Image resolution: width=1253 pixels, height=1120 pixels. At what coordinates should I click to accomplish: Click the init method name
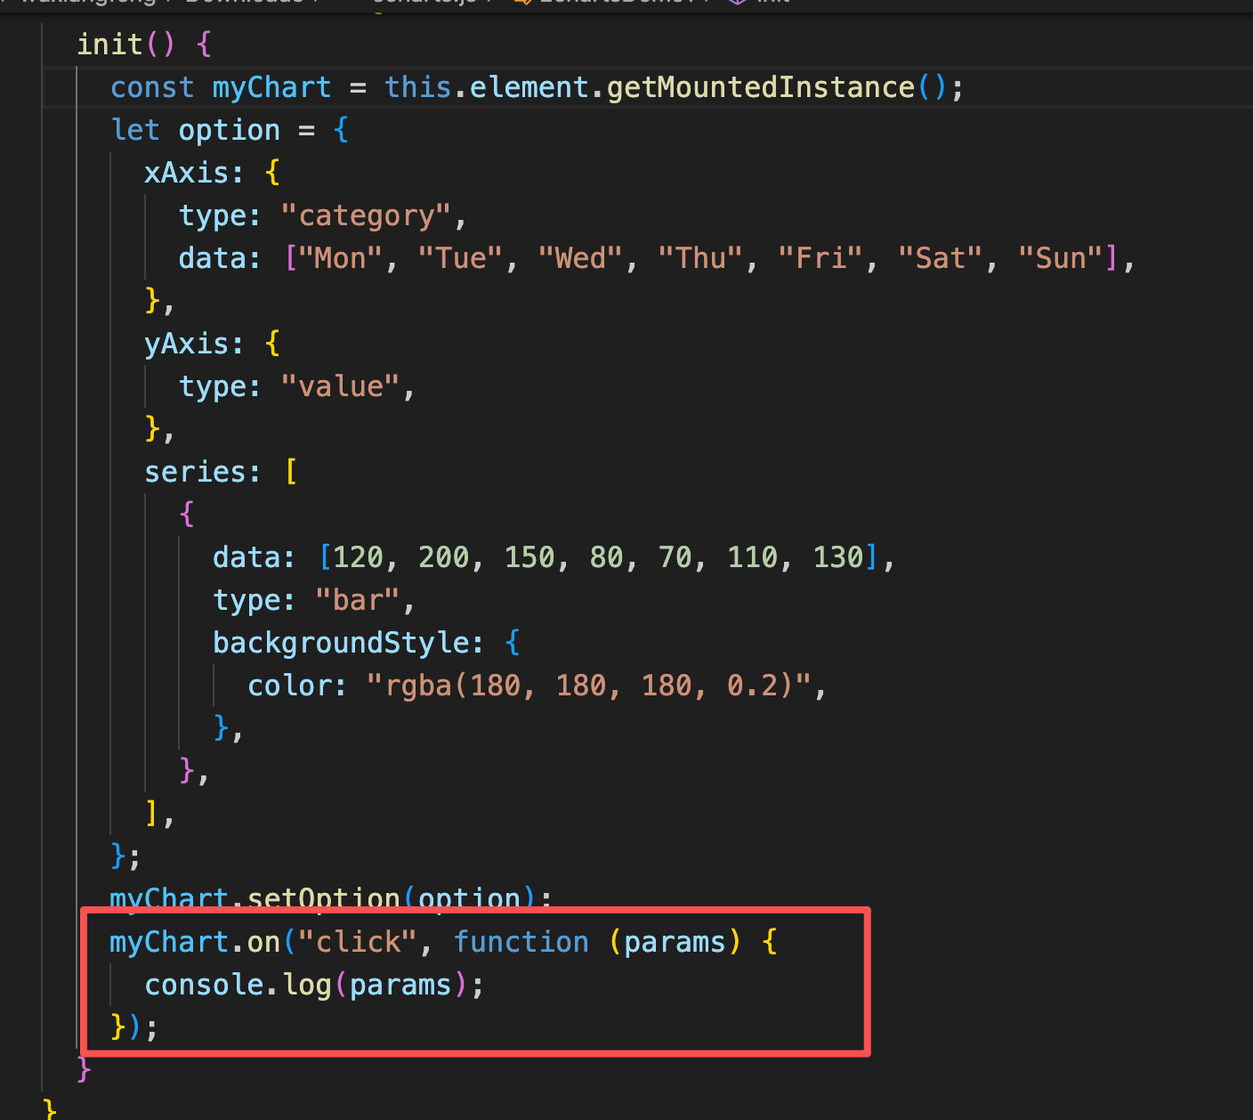click(109, 44)
